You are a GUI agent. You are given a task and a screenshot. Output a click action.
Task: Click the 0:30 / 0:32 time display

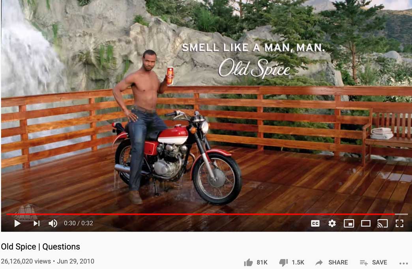(78, 223)
